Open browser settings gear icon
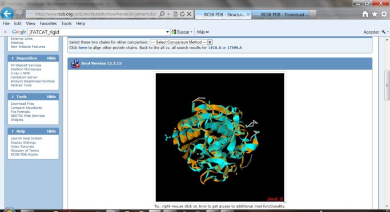The image size is (390, 212). pyautogui.click(x=384, y=14)
